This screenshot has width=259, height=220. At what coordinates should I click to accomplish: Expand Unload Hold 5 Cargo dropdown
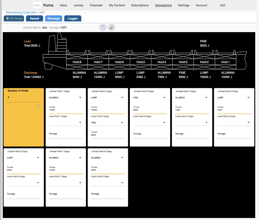(x=234, y=98)
